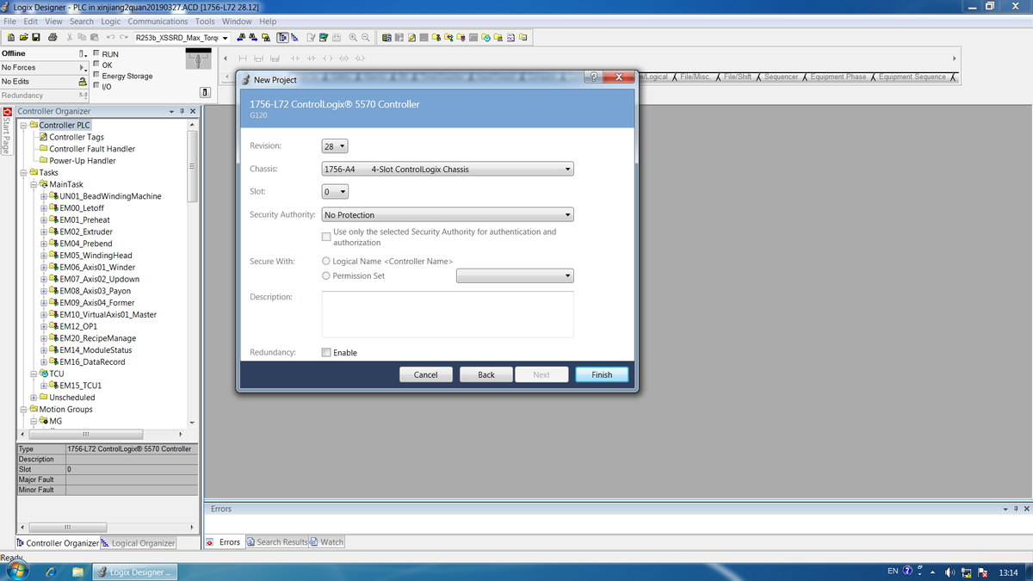1033x581 pixels.
Task: Click the Zoom Out magnifier icon
Action: coord(366,38)
